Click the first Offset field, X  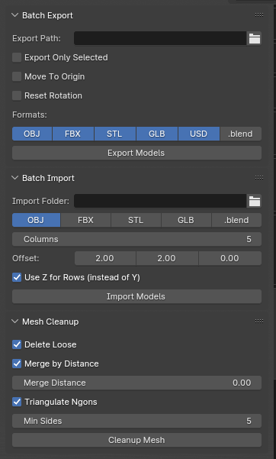point(105,258)
